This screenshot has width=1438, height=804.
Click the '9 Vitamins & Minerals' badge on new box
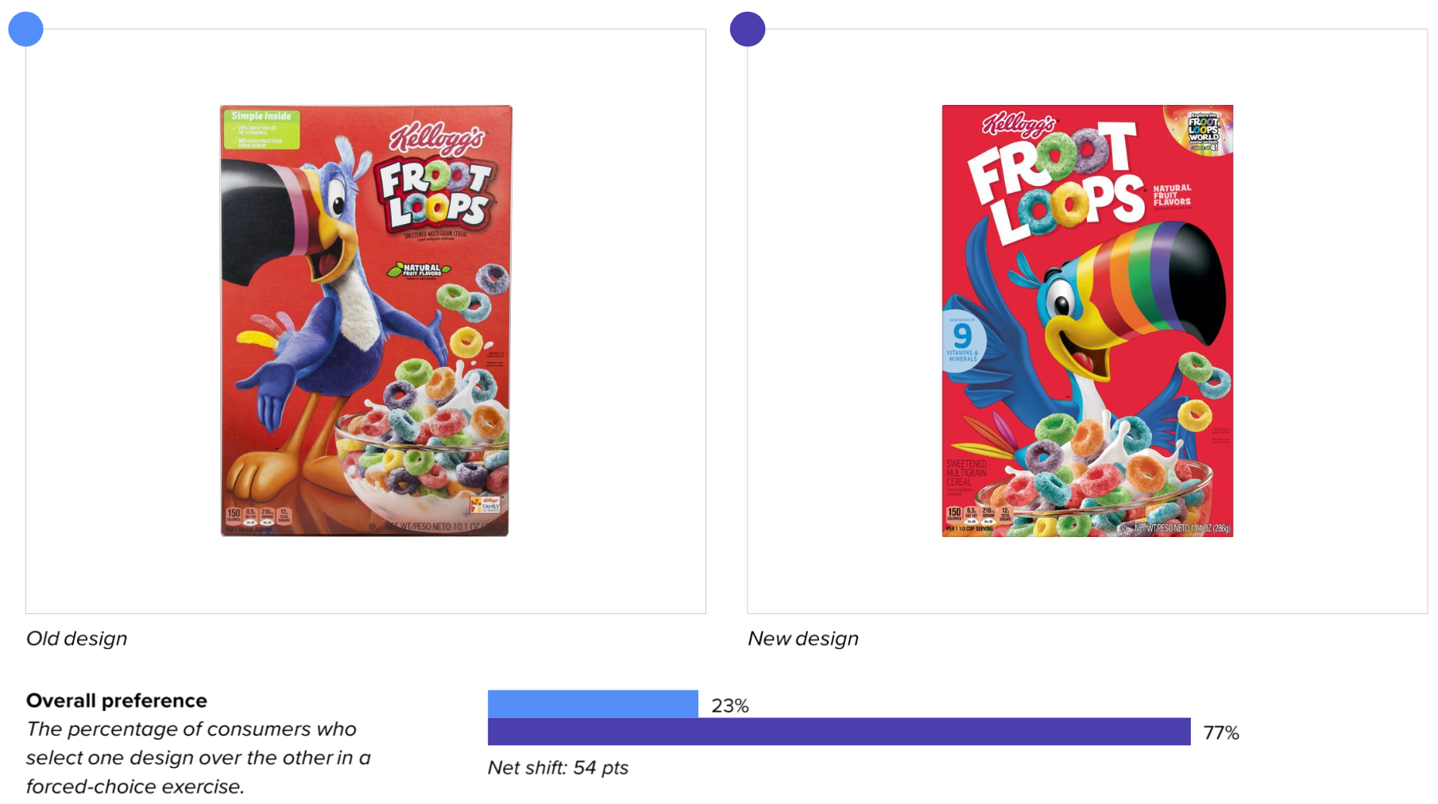pyautogui.click(x=963, y=341)
